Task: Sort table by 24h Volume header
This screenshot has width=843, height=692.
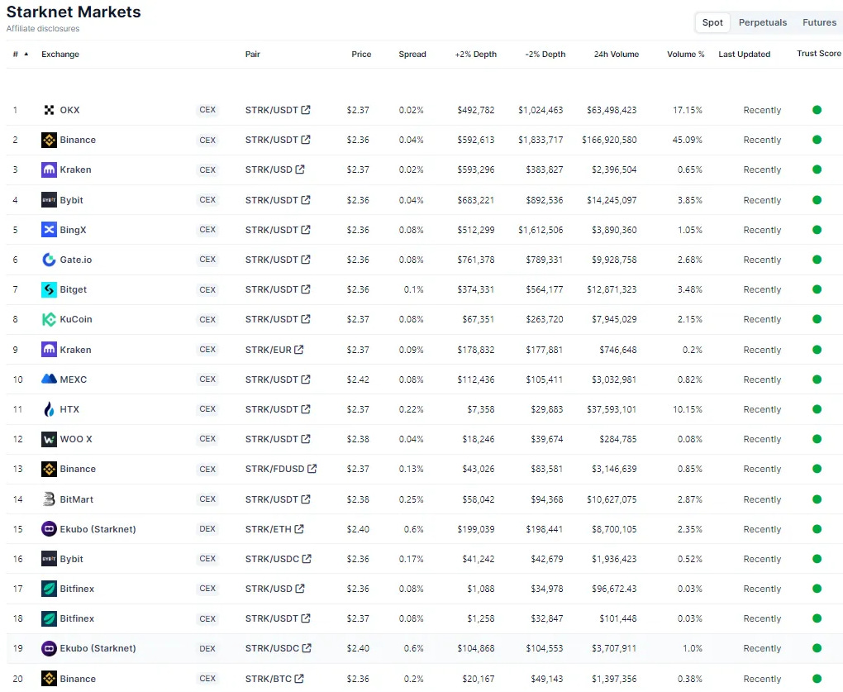Action: tap(616, 55)
